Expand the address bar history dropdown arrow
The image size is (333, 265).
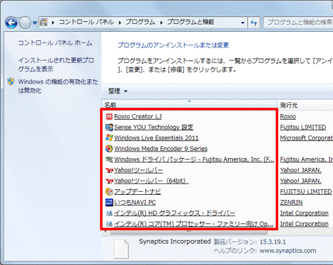click(x=243, y=23)
